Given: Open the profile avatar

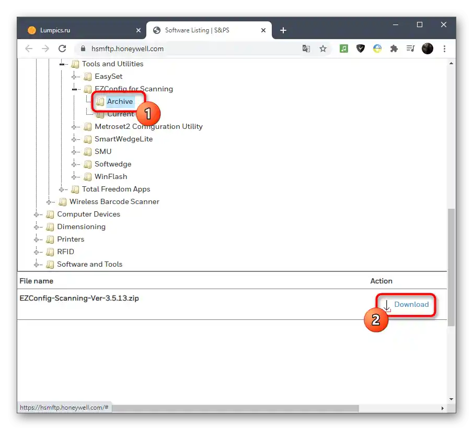Looking at the screenshot, I should [x=428, y=49].
